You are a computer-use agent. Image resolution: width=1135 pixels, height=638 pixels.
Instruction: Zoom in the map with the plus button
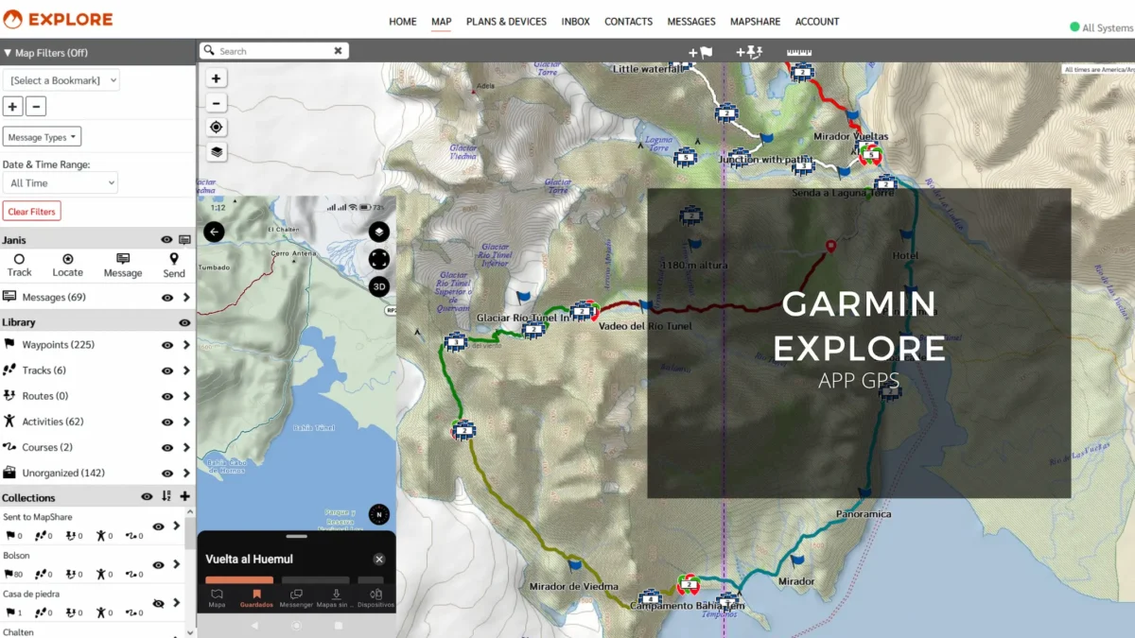click(217, 78)
